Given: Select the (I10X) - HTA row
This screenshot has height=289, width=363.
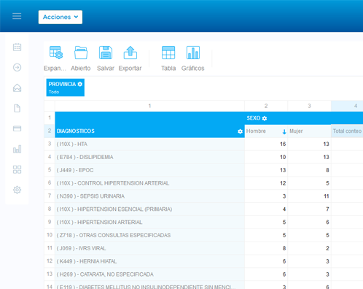Looking at the screenshot, I should [x=149, y=144].
